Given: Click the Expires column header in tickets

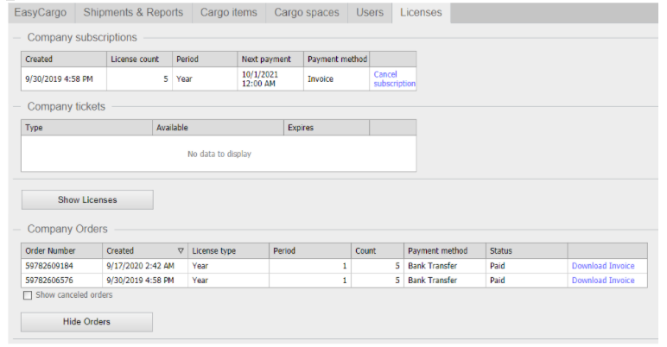Looking at the screenshot, I should (301, 128).
